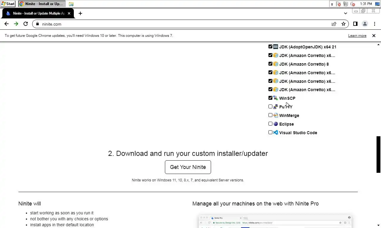Click 'Ninite works on Windows 11' text
This screenshot has height=228, width=381.
point(188,180)
